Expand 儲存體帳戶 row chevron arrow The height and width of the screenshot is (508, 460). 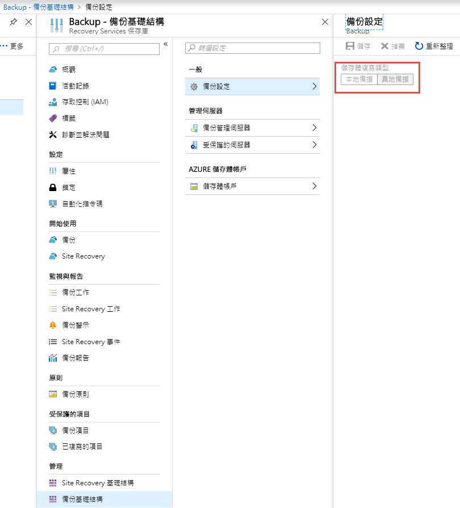pyautogui.click(x=314, y=186)
